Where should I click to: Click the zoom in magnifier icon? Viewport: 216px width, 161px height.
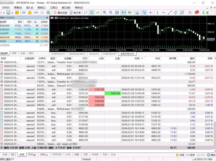tap(104, 13)
